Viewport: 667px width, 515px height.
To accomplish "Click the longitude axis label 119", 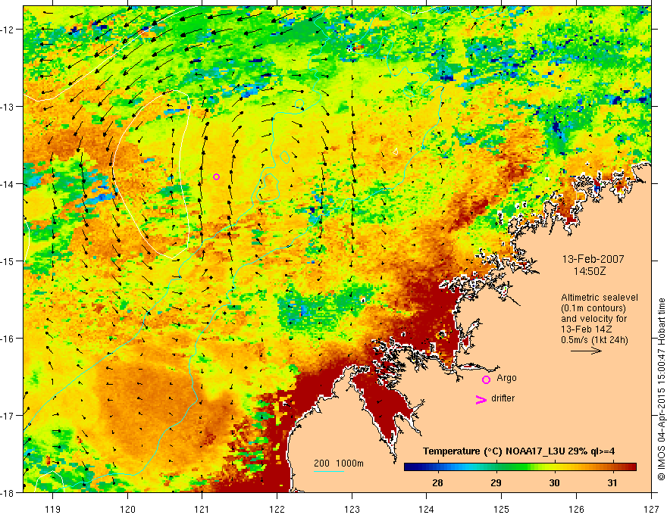I will coord(53,509).
